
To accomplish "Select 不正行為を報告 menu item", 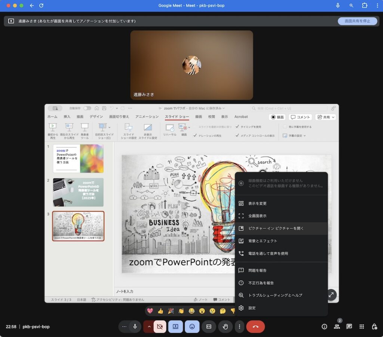I will coord(281,283).
